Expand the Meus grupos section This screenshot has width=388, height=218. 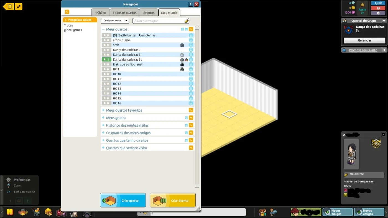tap(103, 118)
